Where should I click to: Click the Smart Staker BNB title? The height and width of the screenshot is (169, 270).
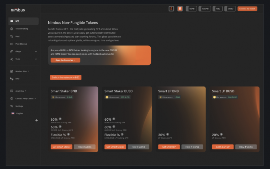click(x=64, y=91)
